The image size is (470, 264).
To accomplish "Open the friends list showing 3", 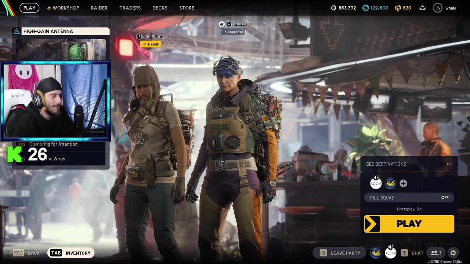I will [436, 253].
